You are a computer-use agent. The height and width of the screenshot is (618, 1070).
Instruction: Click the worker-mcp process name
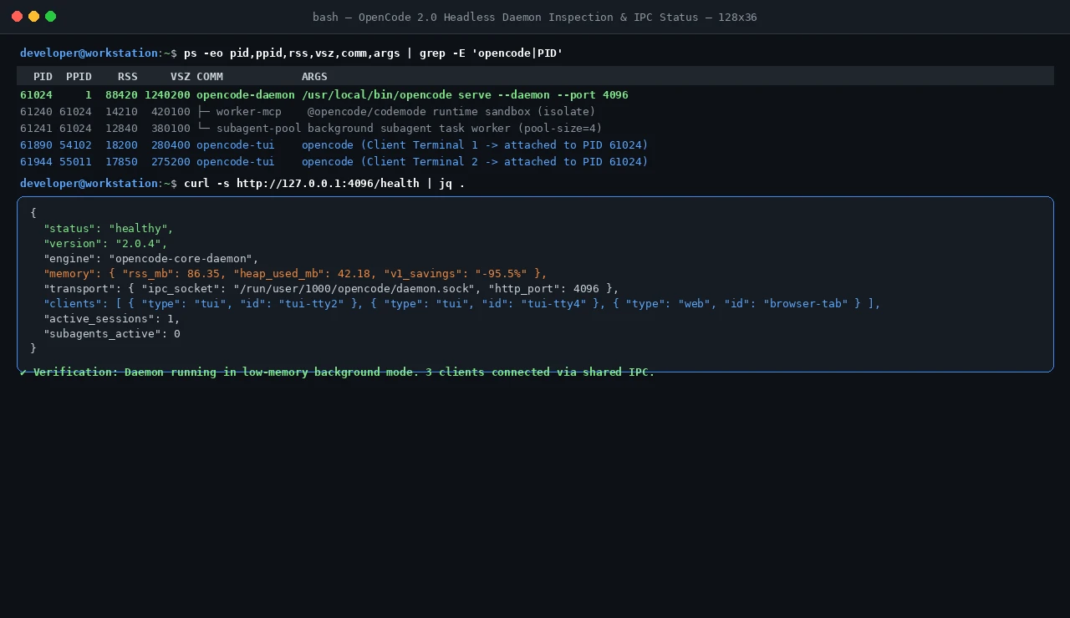click(248, 112)
